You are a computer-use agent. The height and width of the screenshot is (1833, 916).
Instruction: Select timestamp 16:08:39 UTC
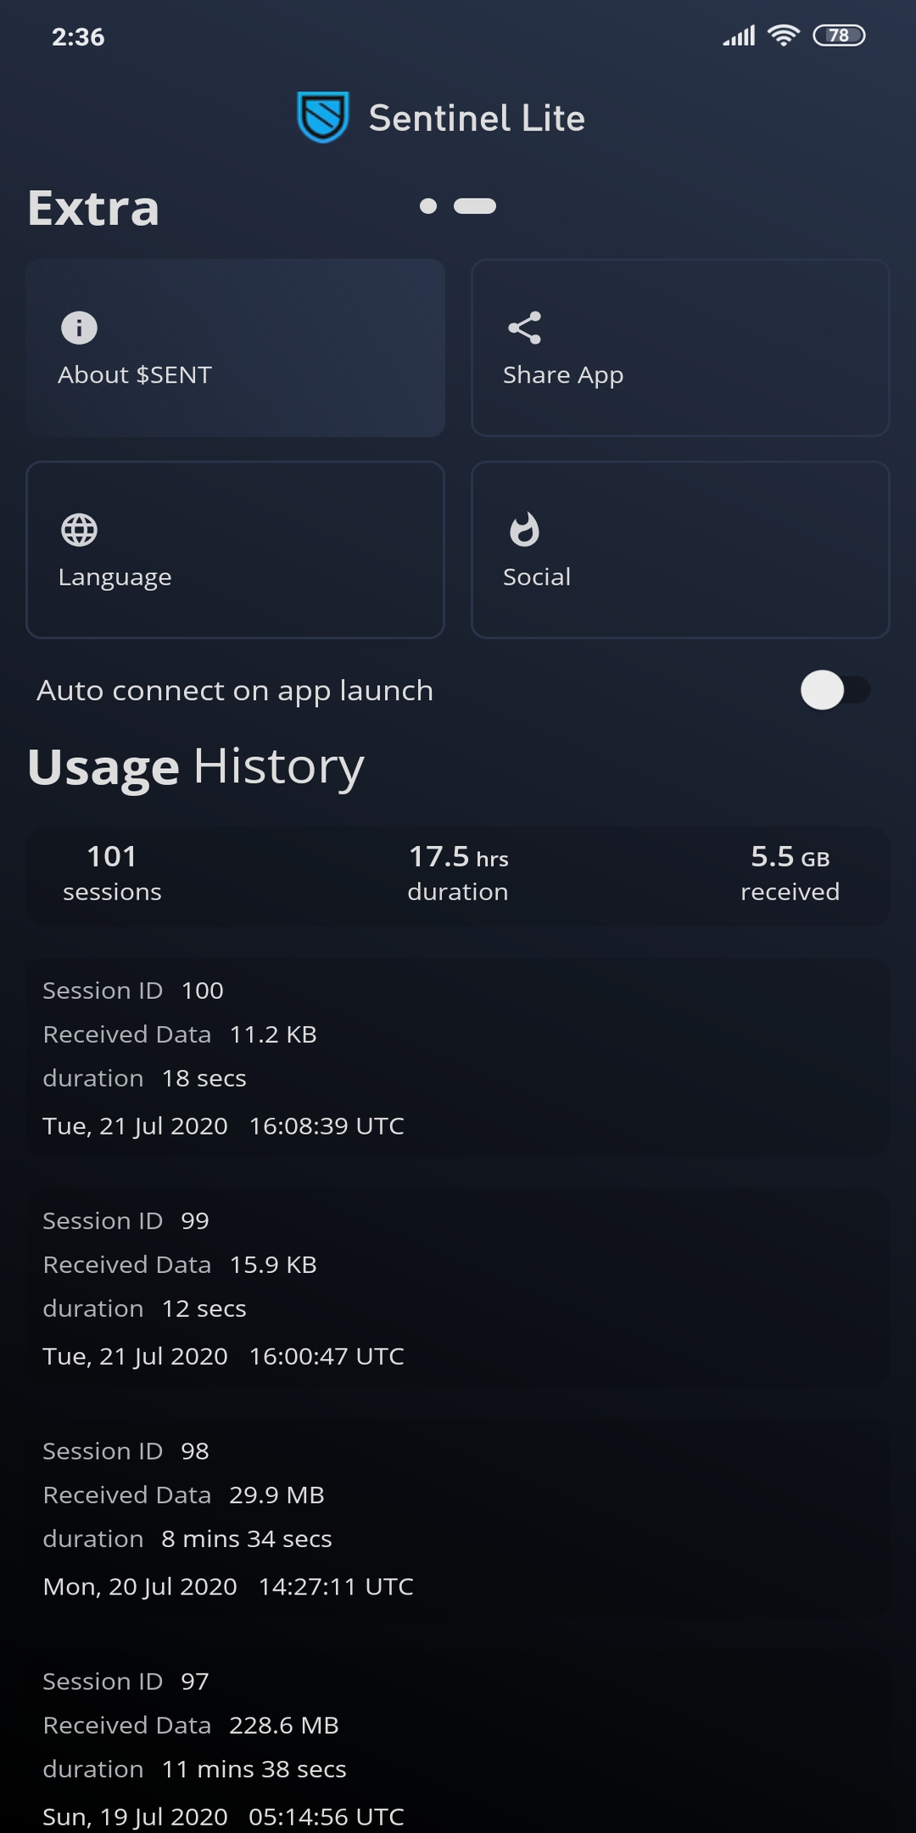[327, 1126]
